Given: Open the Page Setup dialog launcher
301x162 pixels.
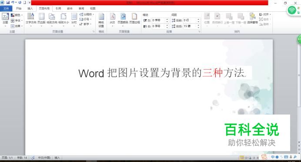Looking at the screenshot, I should pyautogui.click(x=94, y=32).
